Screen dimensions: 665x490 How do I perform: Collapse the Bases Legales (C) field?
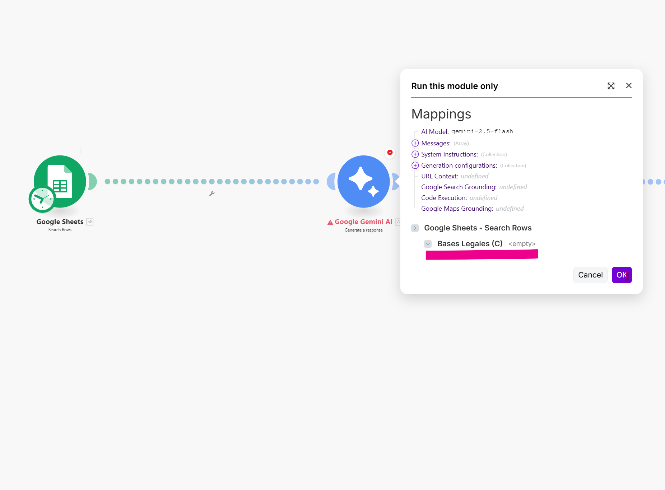tap(428, 244)
